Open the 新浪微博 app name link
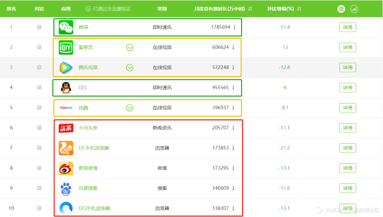Image resolution: width=383 pixels, height=217 pixels. 88,168
